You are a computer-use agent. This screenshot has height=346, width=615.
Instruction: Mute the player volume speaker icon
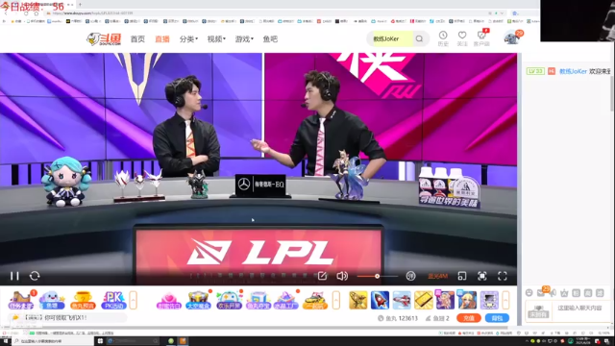(x=342, y=276)
